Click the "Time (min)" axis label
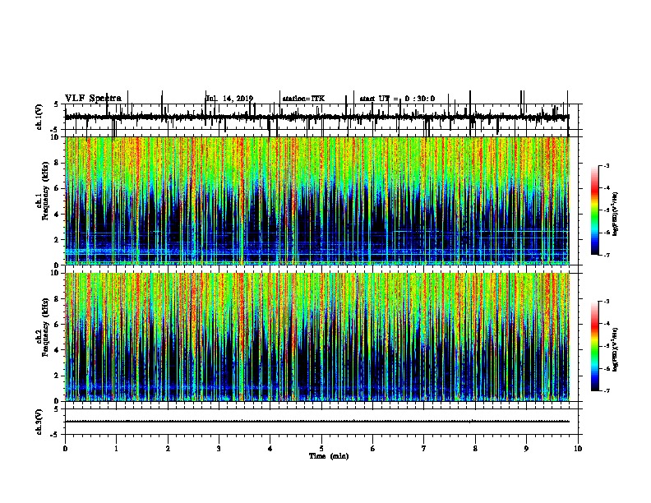Image resolution: width=651 pixels, height=503 pixels. tap(329, 456)
